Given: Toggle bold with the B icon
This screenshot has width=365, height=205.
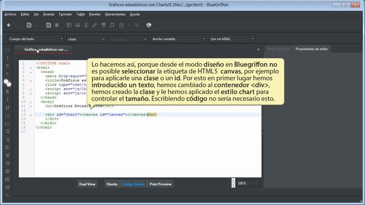Looking at the screenshot, I should (7, 91).
